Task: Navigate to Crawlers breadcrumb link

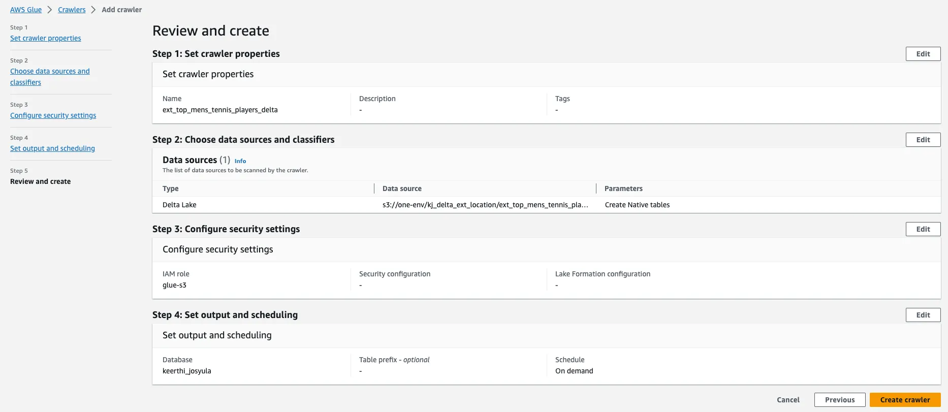Action: (72, 10)
